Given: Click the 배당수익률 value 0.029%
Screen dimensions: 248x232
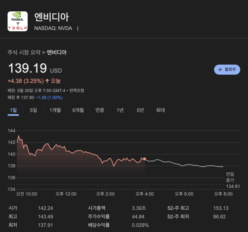Looking at the screenshot, I should (140, 225).
